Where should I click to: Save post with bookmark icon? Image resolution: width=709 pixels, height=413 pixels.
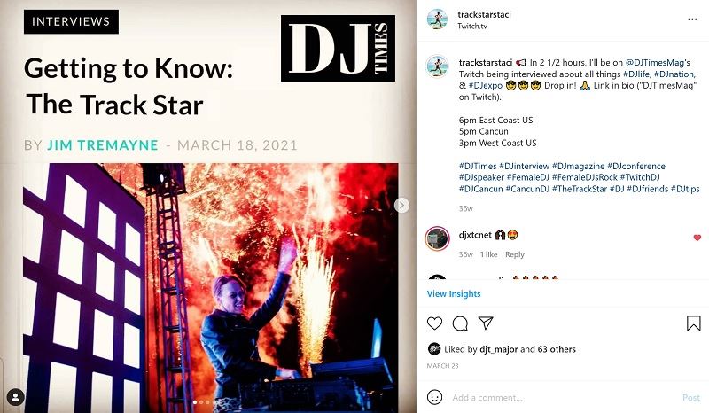coord(693,323)
